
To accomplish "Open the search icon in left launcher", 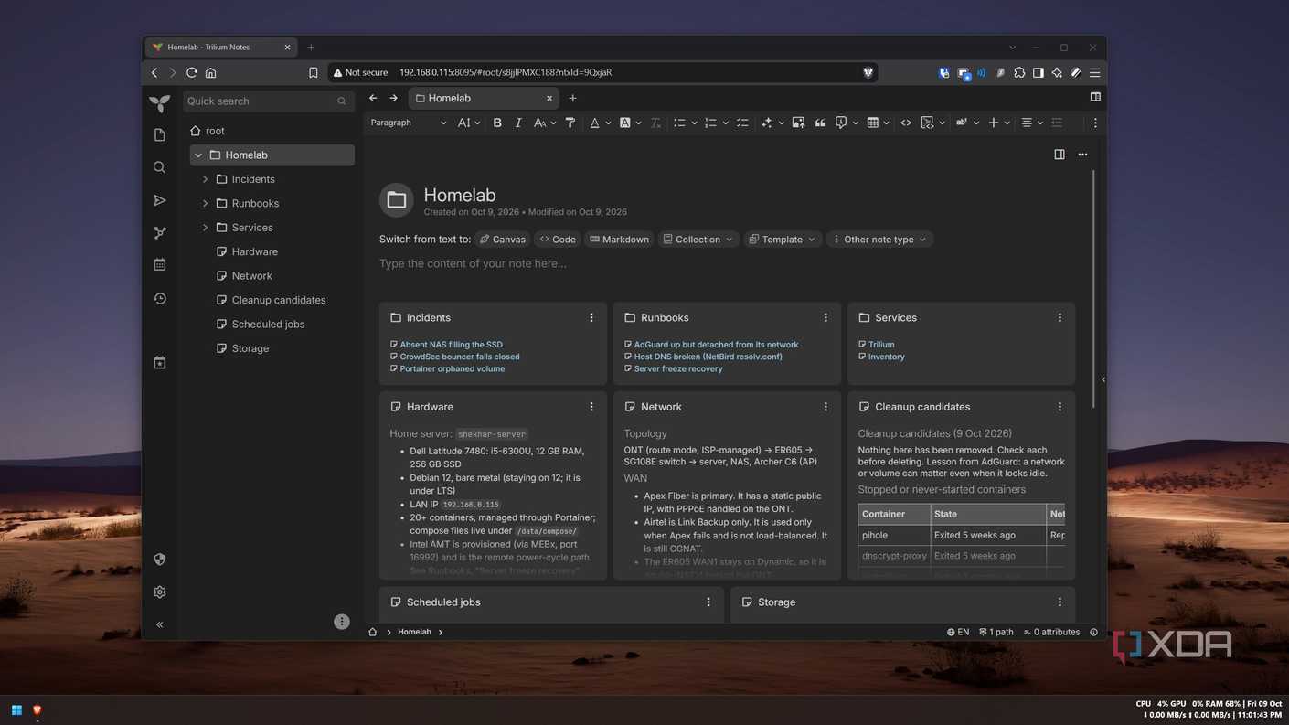I will [160, 167].
